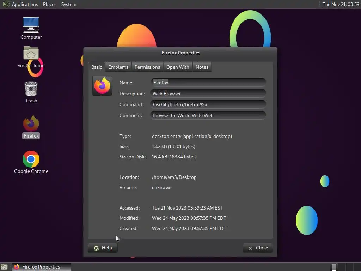Click the 'Name:' label
This screenshot has width=361, height=271.
pos(127,83)
